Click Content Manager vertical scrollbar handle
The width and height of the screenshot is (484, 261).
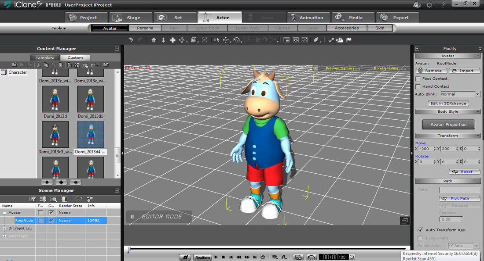pos(117,155)
